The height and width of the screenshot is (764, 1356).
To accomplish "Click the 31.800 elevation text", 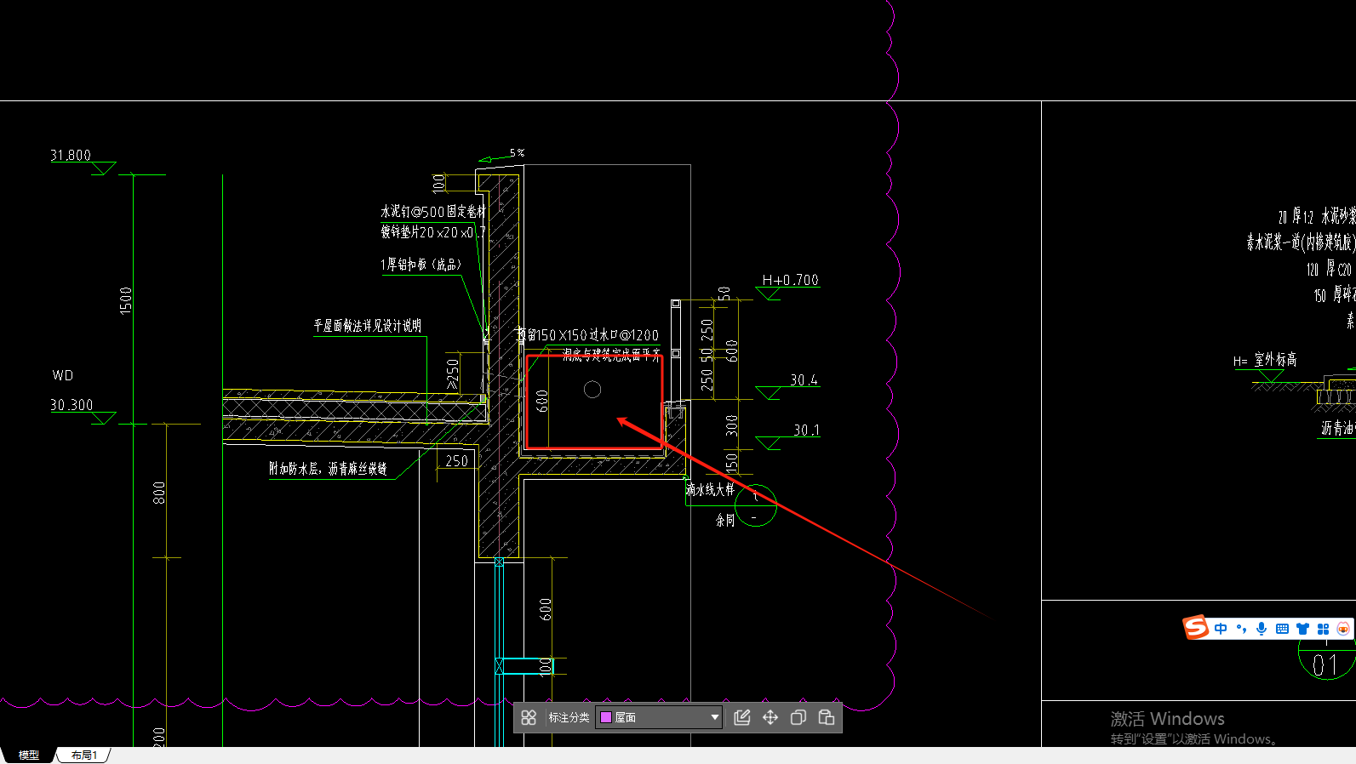I will click(71, 155).
